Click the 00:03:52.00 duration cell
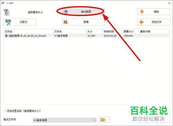The height and width of the screenshot is (126, 173). (110, 36)
